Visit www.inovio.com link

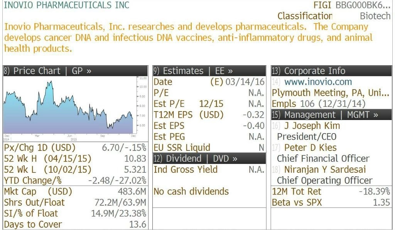(x=318, y=82)
